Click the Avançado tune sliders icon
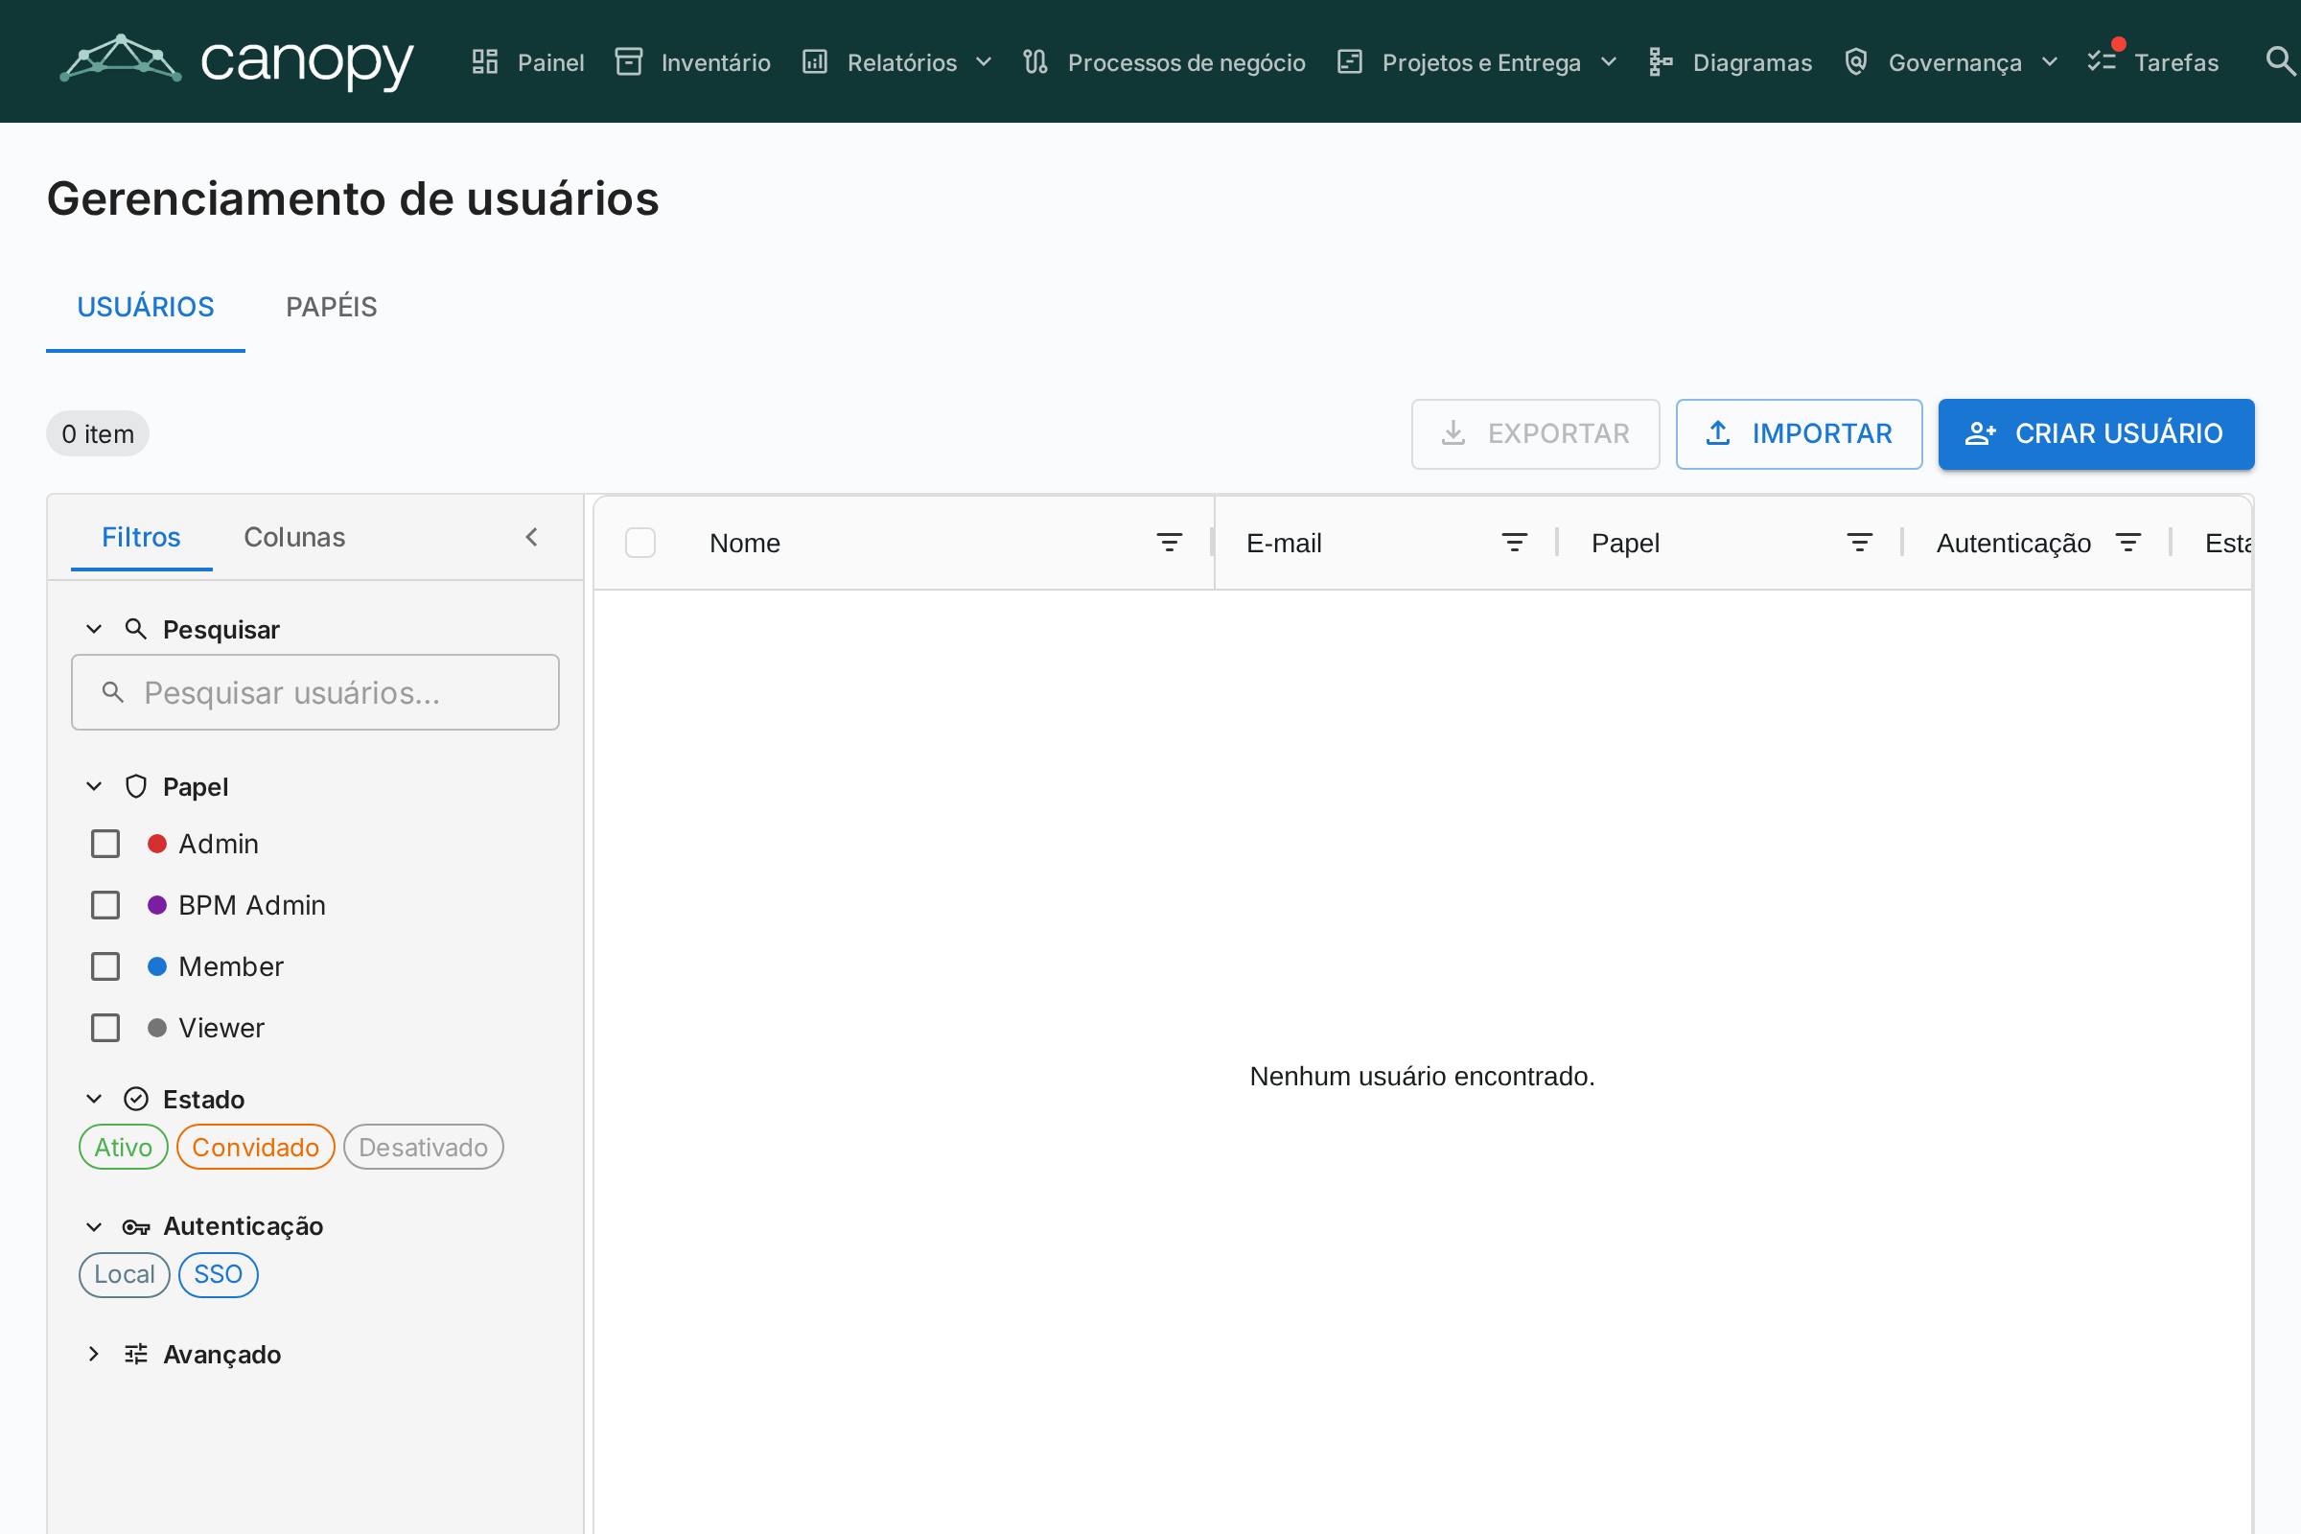2301x1534 pixels. pos(136,1354)
